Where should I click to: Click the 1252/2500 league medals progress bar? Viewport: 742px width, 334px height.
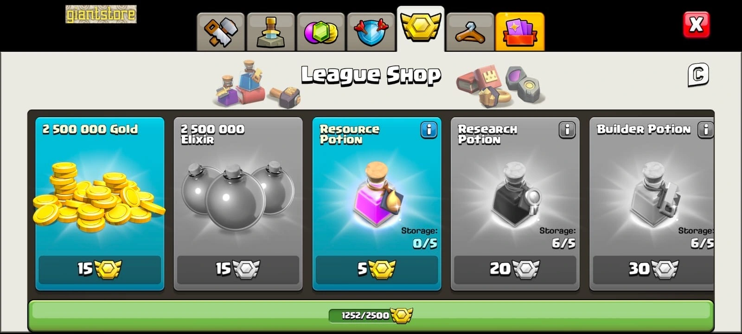(371, 315)
